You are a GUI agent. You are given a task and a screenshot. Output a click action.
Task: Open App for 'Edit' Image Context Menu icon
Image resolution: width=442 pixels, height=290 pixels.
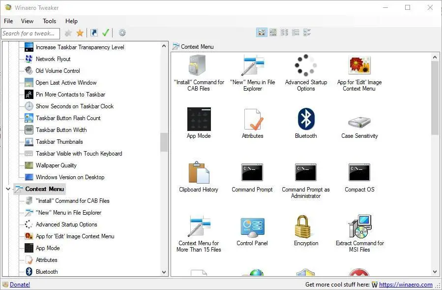point(359,65)
